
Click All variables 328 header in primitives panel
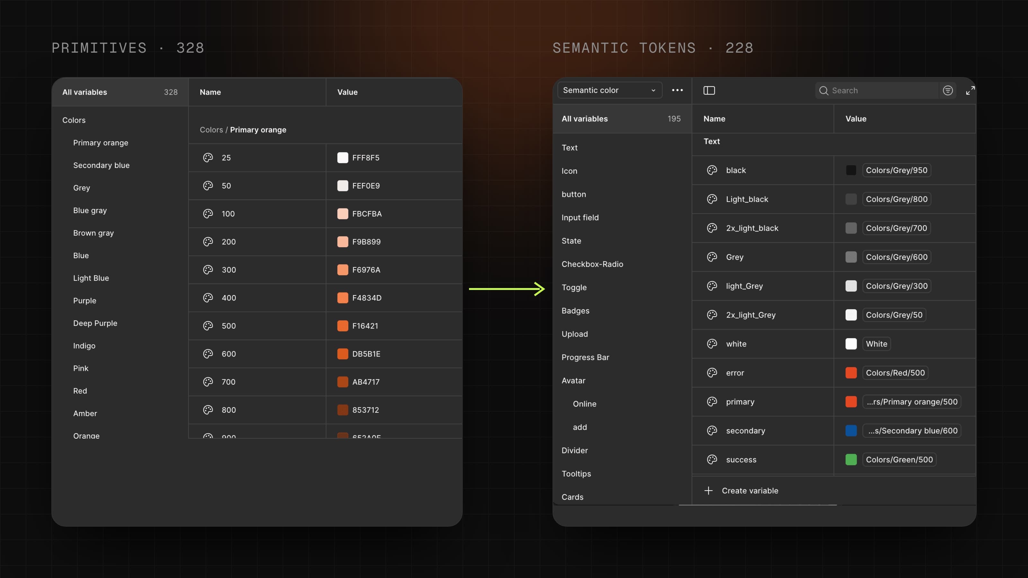tap(120, 92)
